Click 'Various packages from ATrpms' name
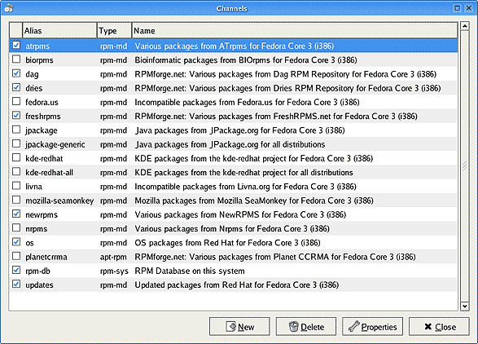Viewport: 478px width, 344px height. tap(235, 46)
